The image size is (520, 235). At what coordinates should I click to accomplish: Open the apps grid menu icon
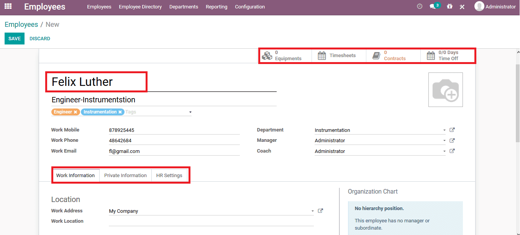point(8,7)
